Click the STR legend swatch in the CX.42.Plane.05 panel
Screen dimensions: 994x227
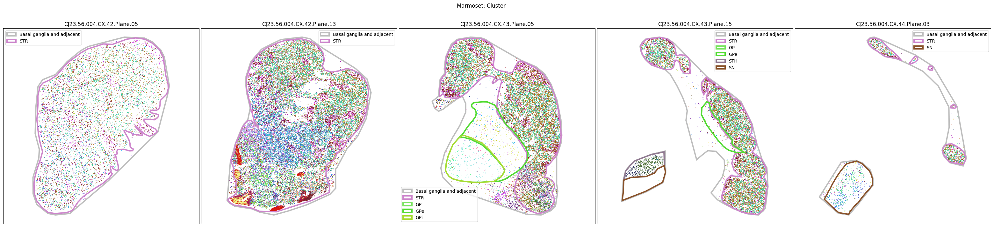[x=11, y=41]
